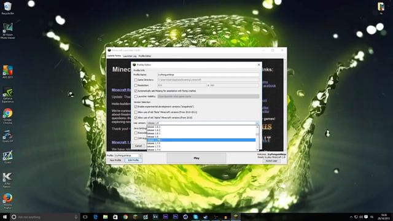393x221 pixels.
Task: Open the facebook link in launcher
Action: pos(269,86)
